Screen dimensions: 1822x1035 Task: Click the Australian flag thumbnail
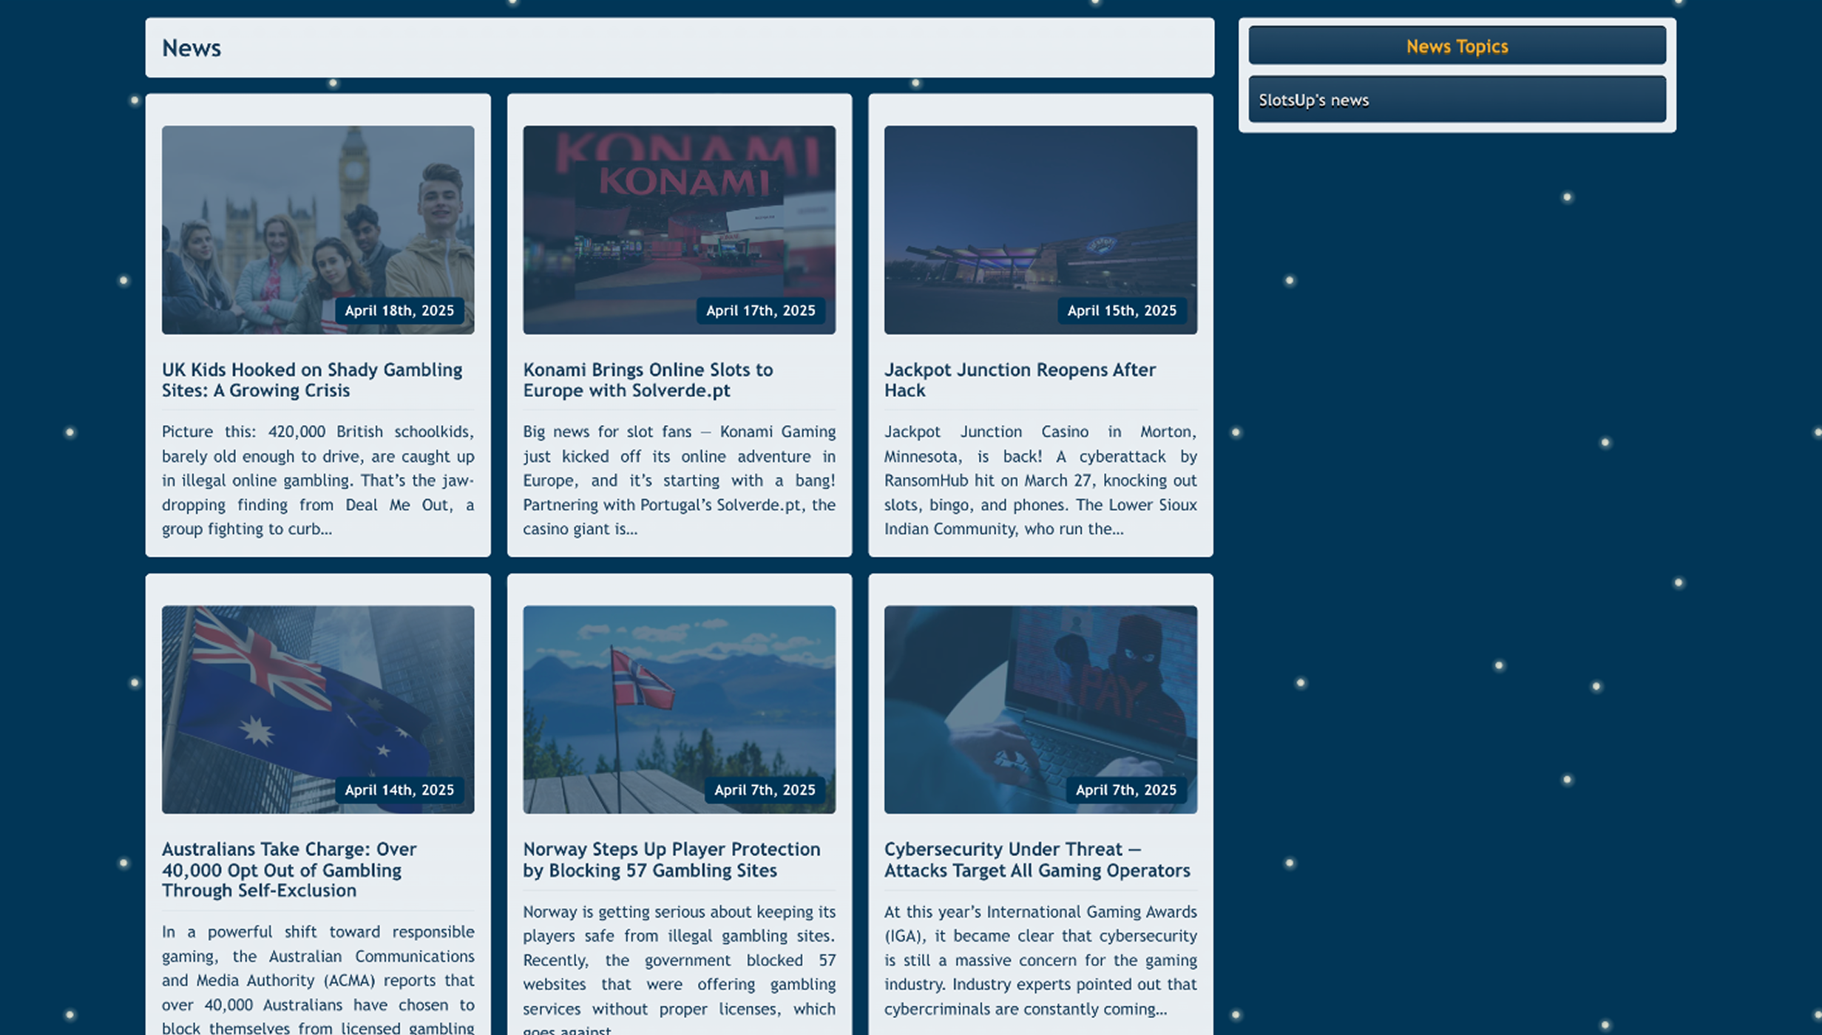[x=318, y=710]
